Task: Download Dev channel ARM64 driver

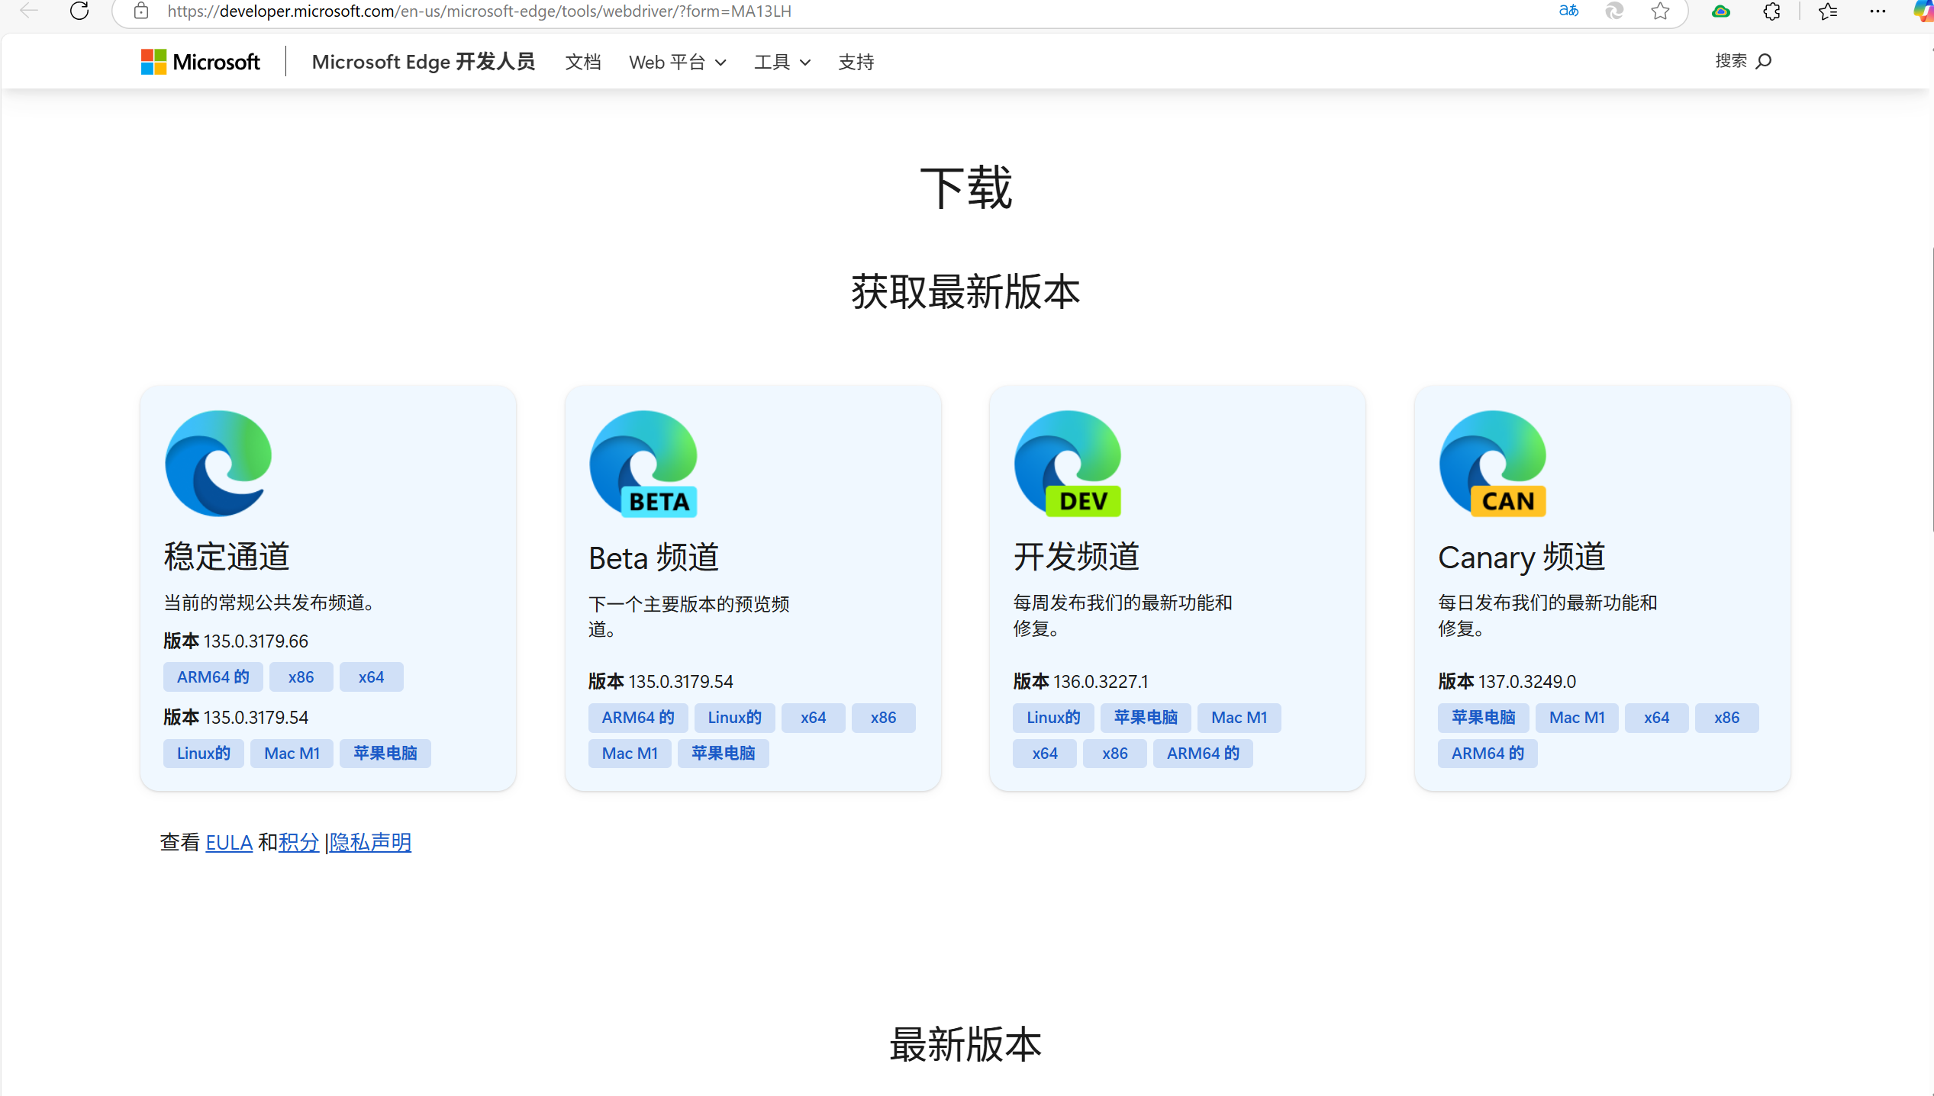Action: coord(1203,753)
